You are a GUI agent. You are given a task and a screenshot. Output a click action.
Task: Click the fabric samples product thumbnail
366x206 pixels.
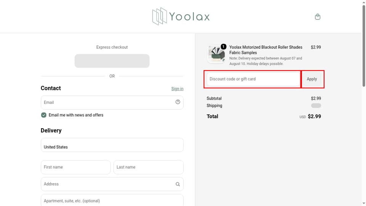click(x=216, y=54)
